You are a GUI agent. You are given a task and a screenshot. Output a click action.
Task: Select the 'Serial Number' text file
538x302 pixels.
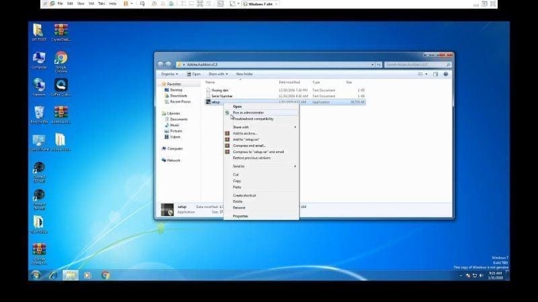click(222, 96)
